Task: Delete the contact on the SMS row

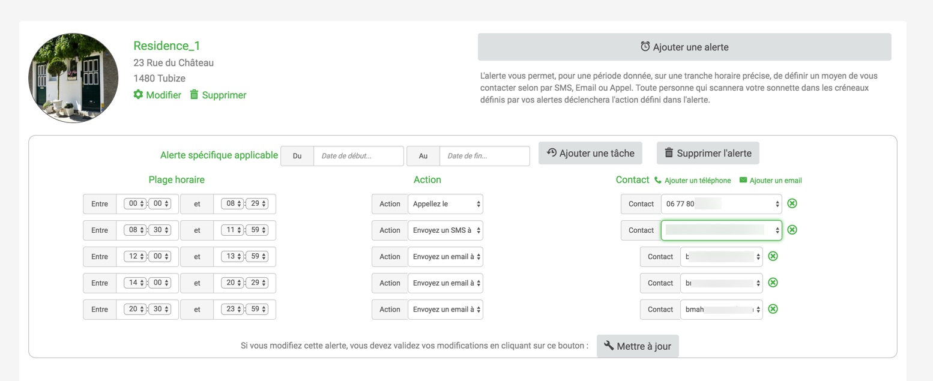Action: (792, 230)
